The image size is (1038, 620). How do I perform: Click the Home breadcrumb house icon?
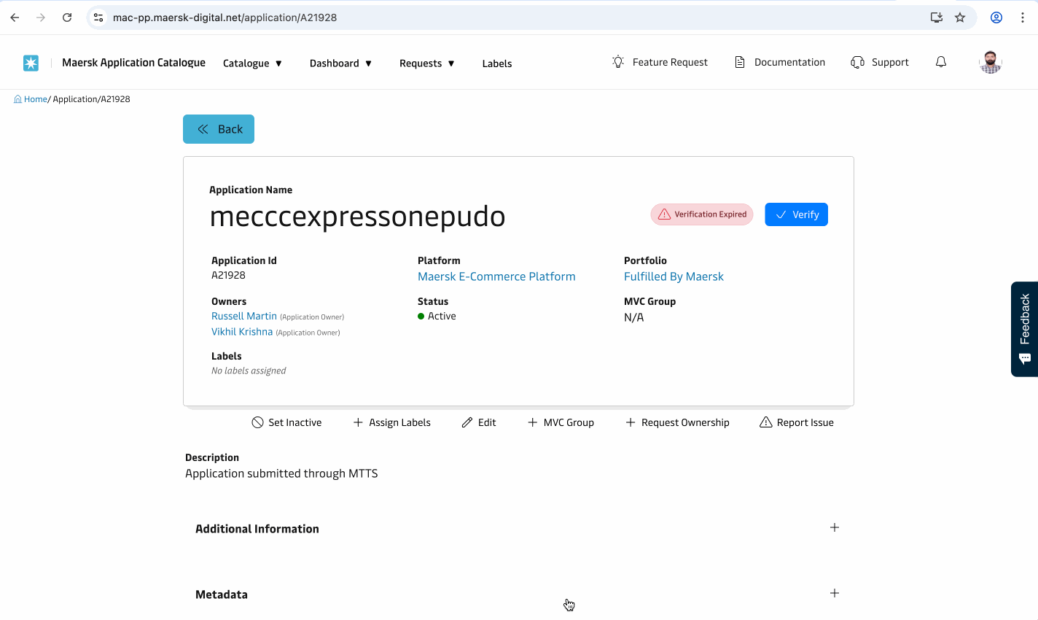17,98
